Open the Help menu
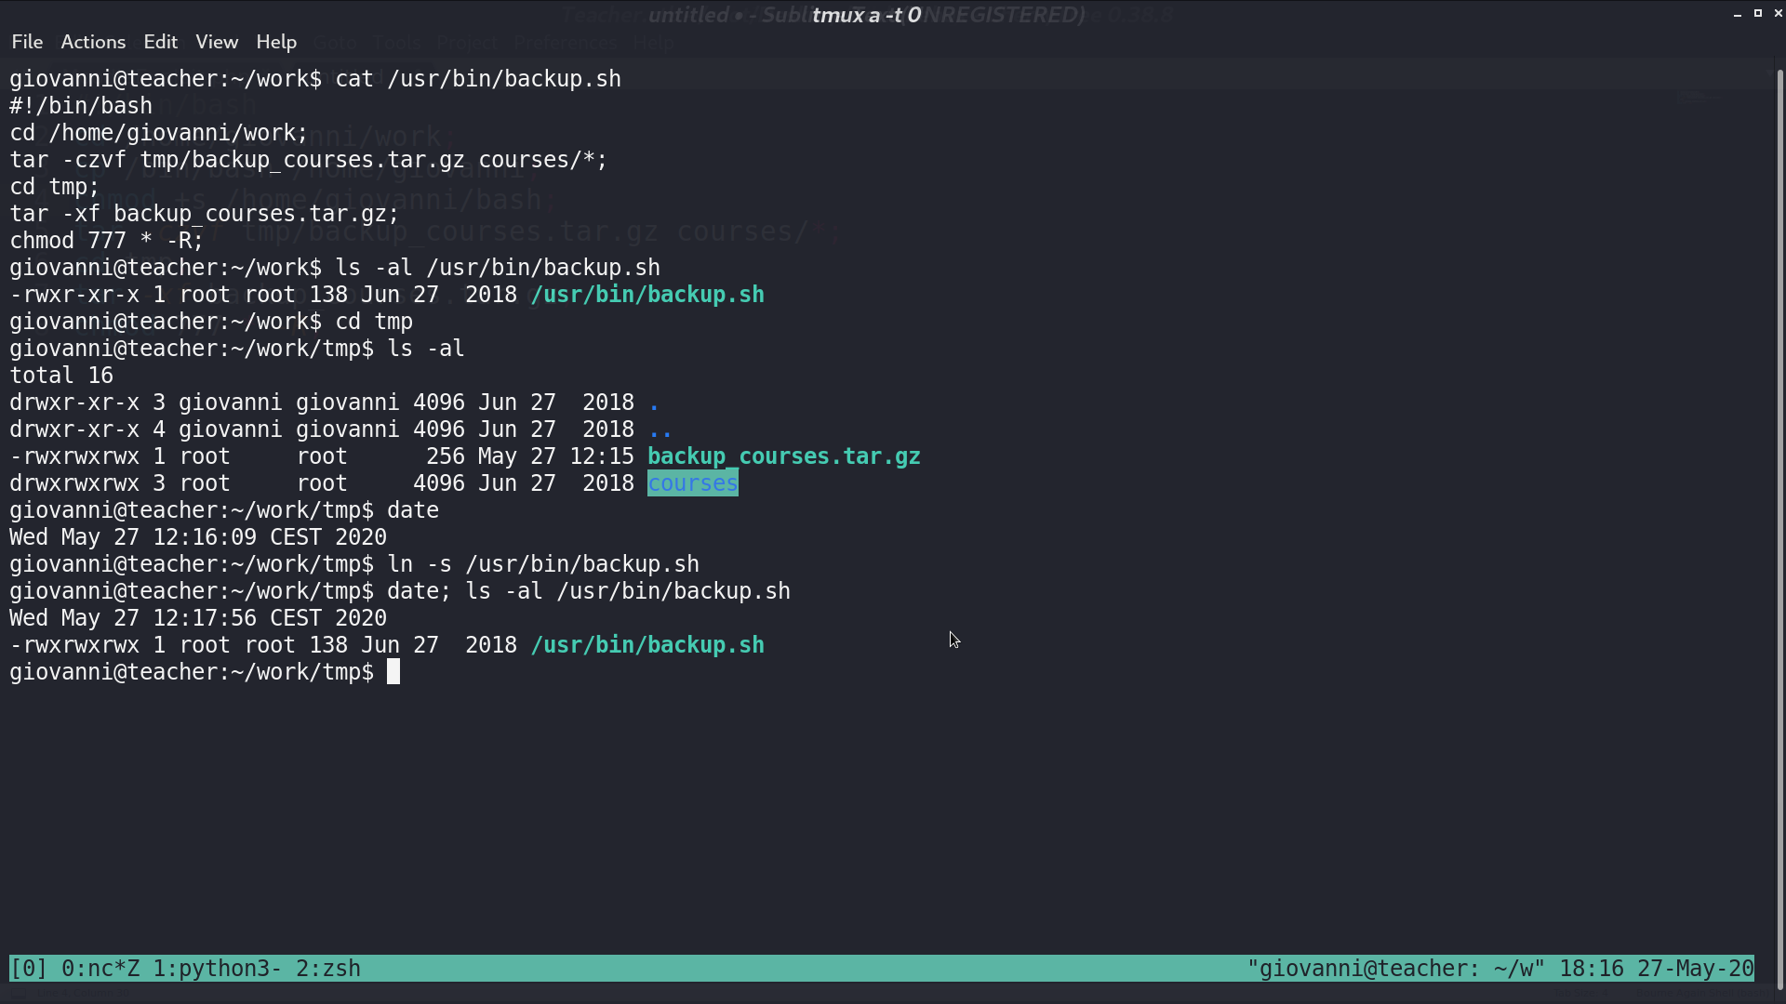Screen dimensions: 1786x1004 (276, 42)
